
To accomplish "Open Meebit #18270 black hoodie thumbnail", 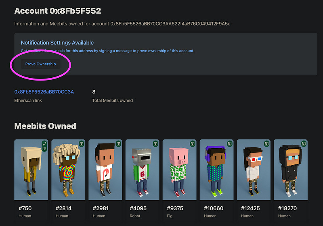I will pos(291,170).
